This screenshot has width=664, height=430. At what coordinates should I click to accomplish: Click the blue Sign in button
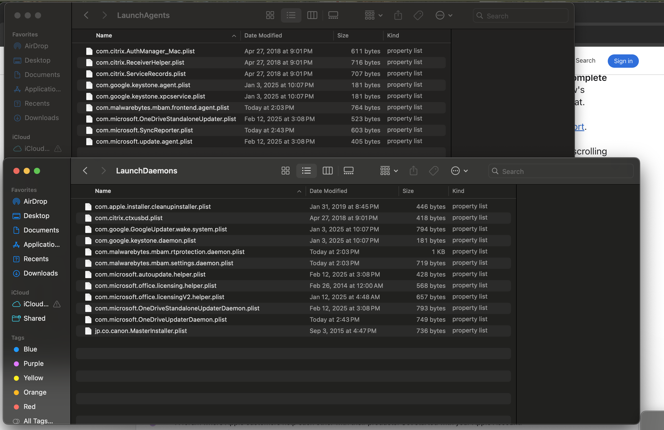pos(623,61)
